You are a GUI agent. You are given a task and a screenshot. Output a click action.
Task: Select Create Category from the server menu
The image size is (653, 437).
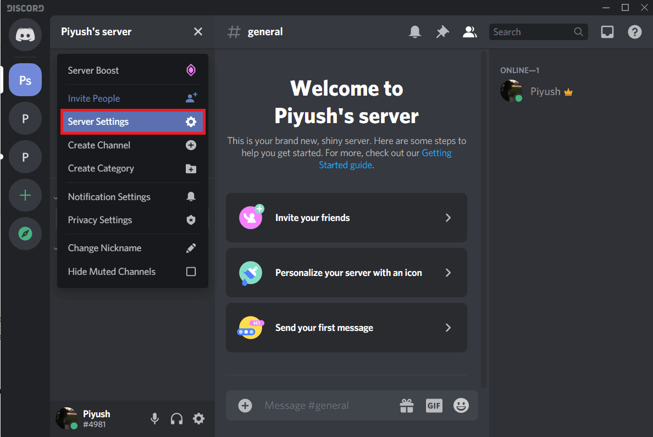(x=101, y=168)
